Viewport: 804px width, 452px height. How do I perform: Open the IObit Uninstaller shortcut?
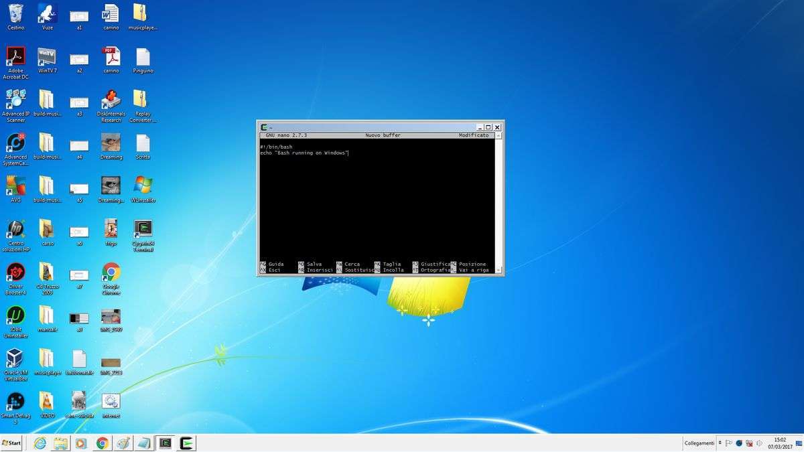click(x=15, y=322)
